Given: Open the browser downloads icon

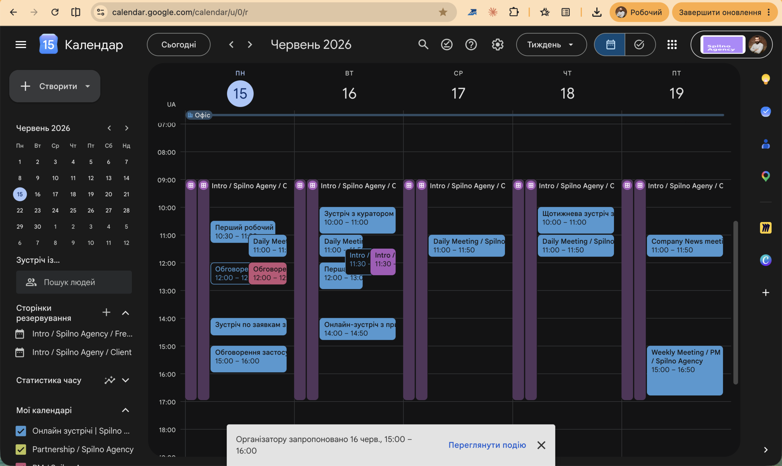Looking at the screenshot, I should click(x=596, y=12).
